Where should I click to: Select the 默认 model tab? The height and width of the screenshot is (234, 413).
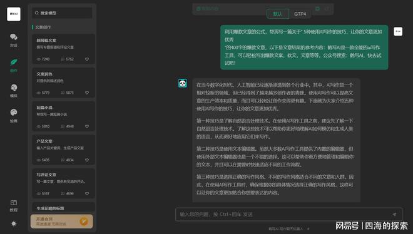click(x=278, y=14)
